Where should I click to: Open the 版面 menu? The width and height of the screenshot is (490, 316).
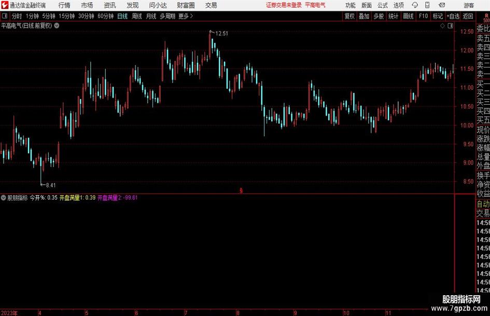(x=366, y=5)
